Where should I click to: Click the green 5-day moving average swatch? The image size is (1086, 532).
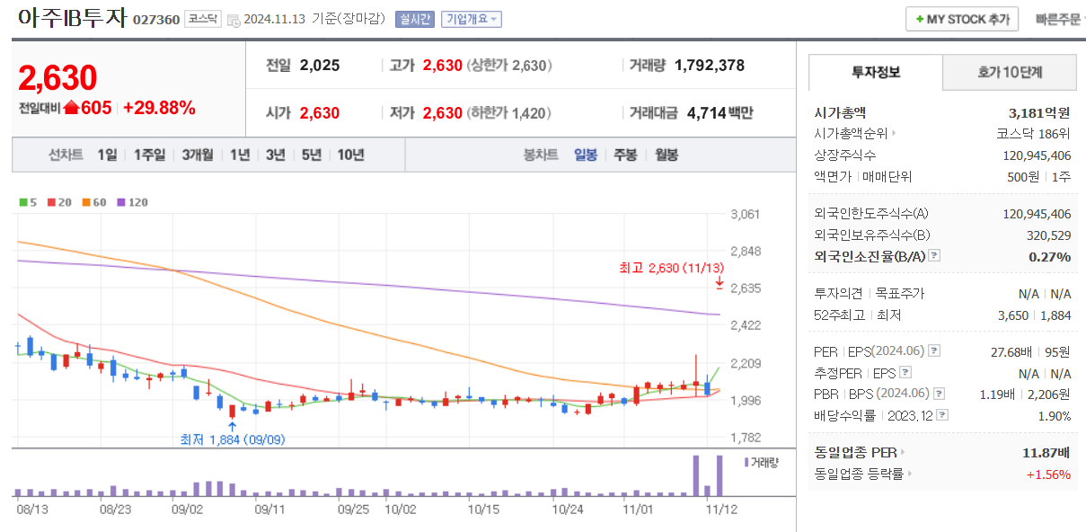23,202
